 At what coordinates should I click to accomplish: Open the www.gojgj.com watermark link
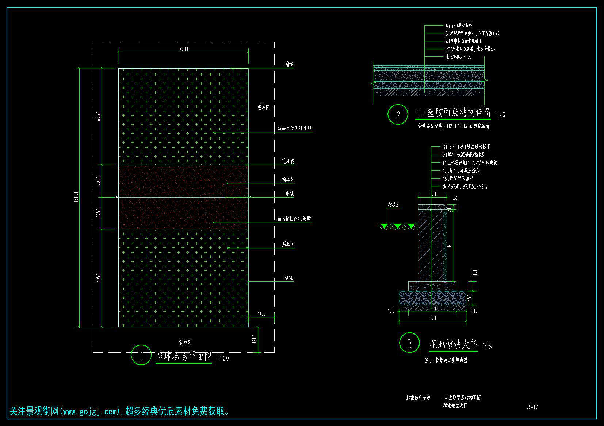click(x=90, y=412)
